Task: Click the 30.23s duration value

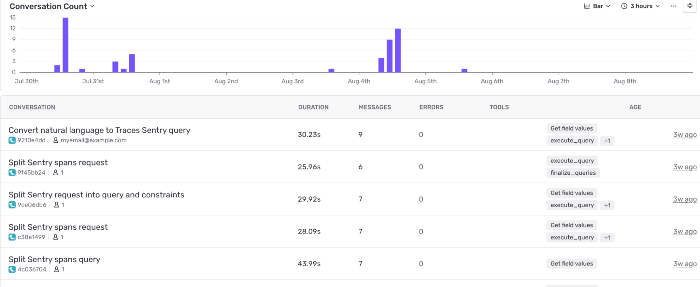Action: (309, 135)
